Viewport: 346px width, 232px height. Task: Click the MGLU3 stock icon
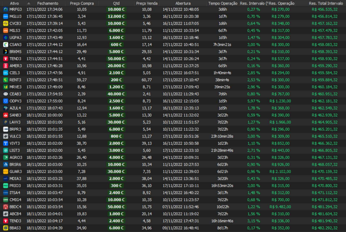(5, 16)
